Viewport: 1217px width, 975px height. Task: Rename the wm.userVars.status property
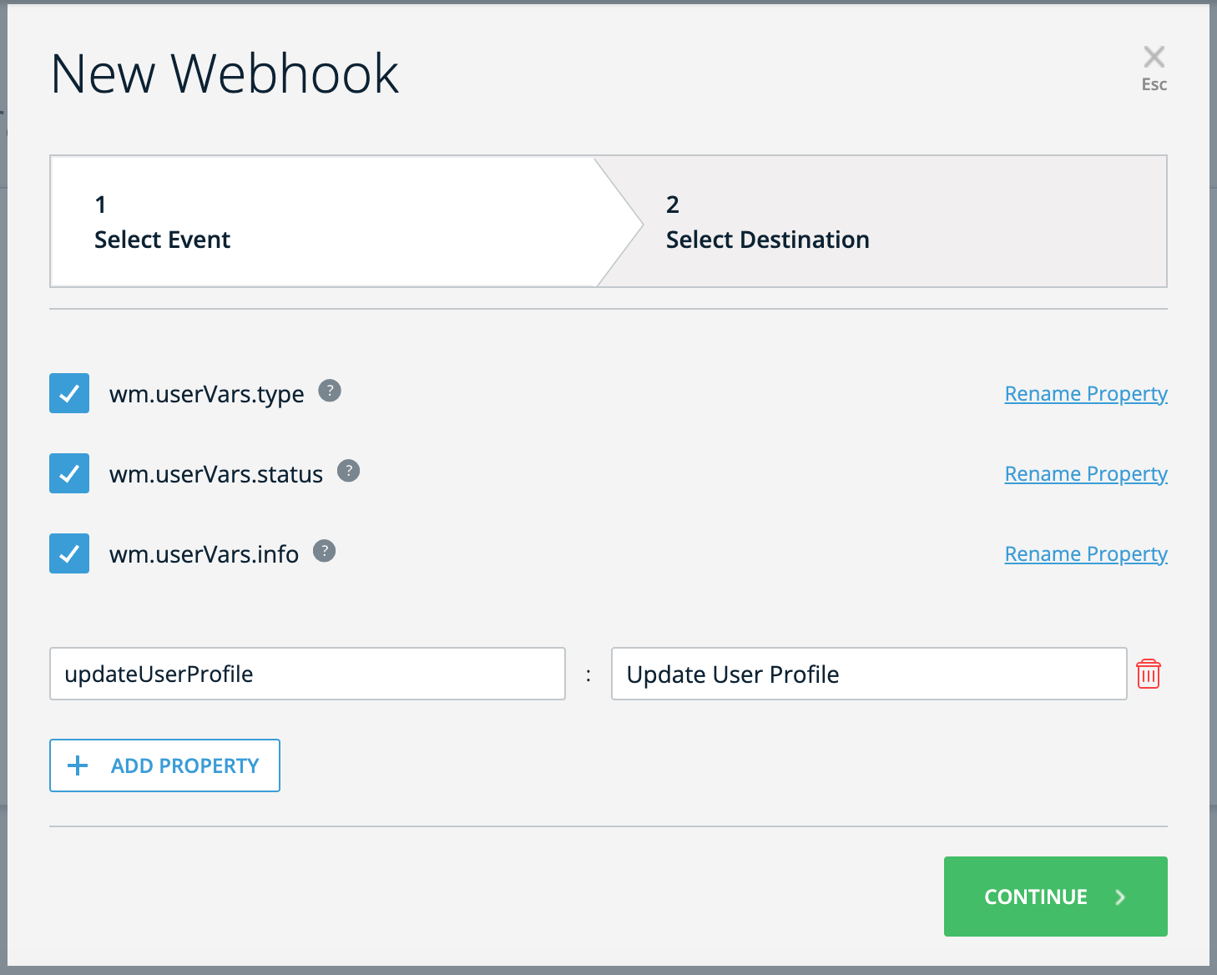[1085, 473]
